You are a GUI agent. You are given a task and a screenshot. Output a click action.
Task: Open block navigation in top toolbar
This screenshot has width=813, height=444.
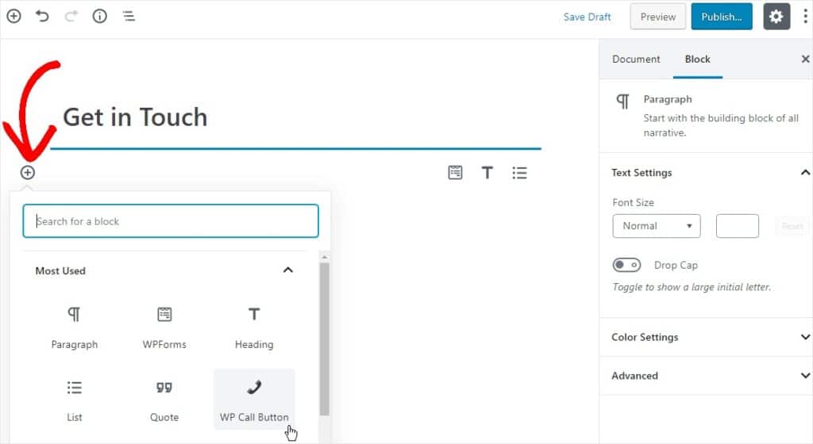tap(128, 16)
